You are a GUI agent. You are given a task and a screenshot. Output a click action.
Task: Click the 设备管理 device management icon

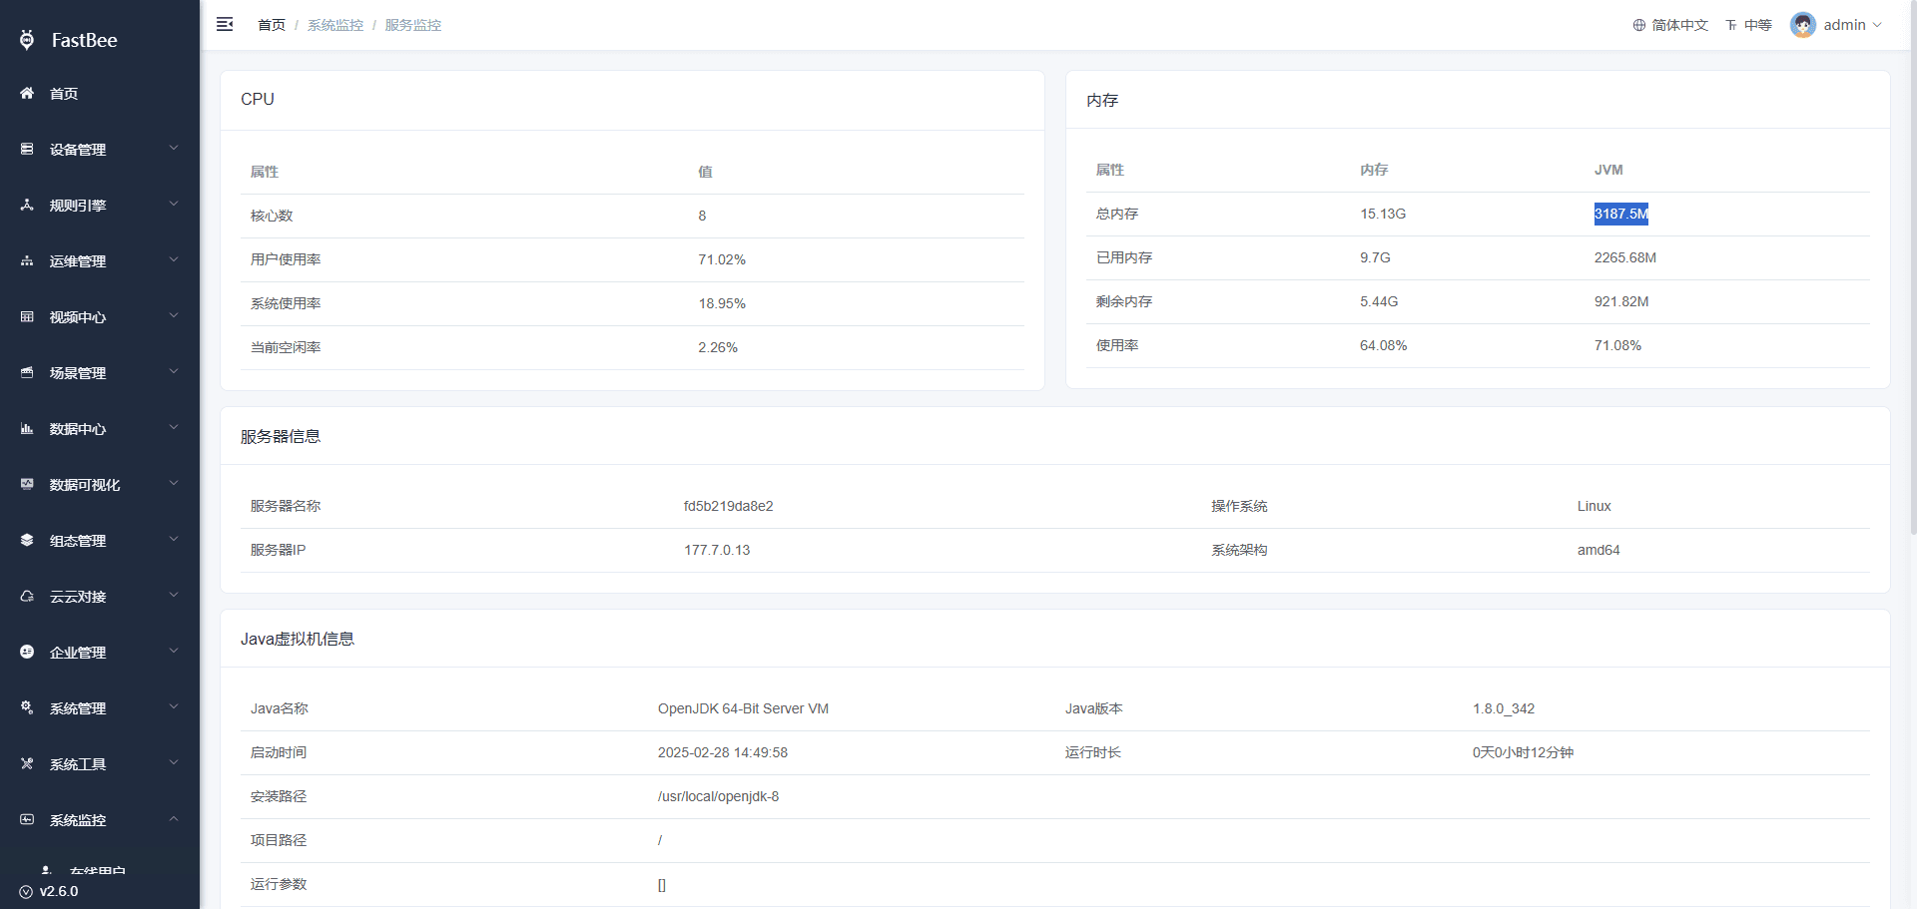click(x=27, y=149)
